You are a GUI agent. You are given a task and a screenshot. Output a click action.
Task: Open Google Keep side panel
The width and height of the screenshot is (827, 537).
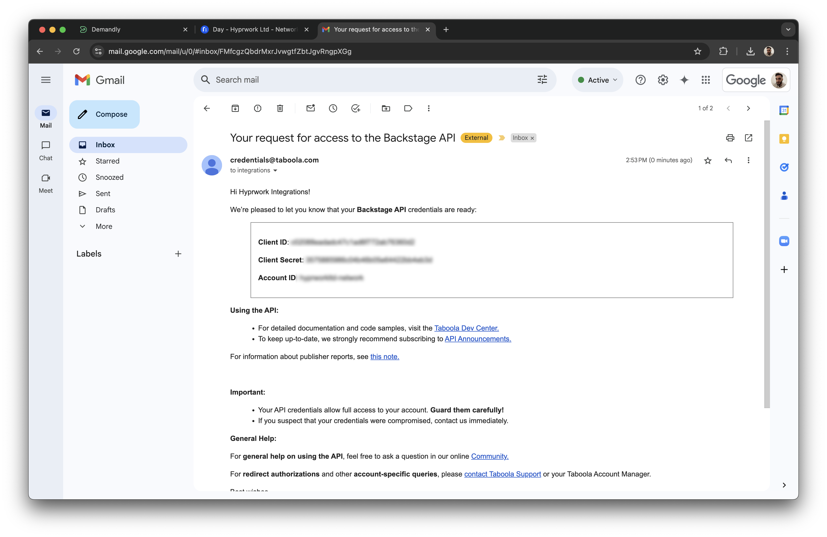784,139
